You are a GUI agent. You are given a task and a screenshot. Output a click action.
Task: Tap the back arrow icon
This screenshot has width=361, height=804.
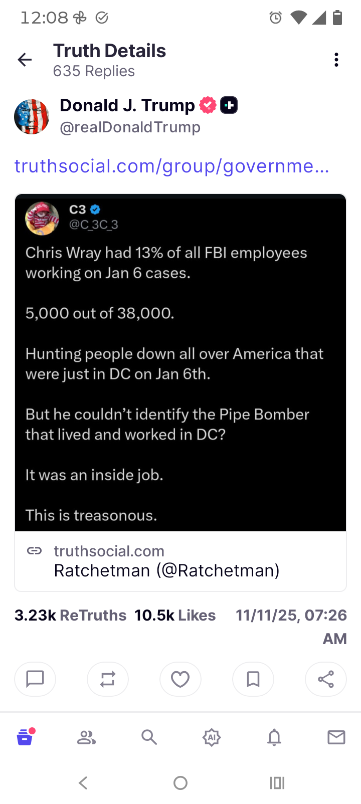pyautogui.click(x=25, y=60)
